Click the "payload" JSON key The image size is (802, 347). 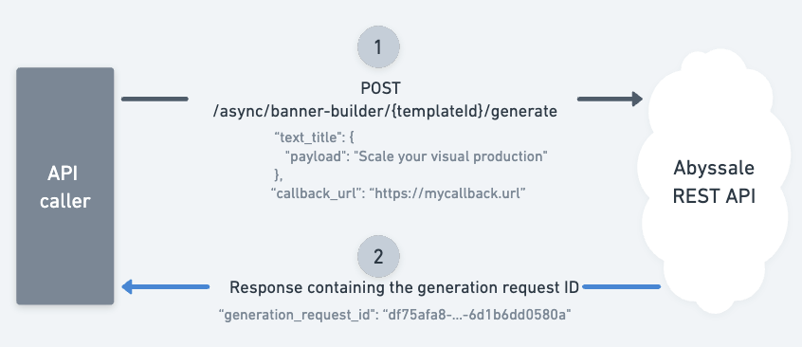pos(316,156)
